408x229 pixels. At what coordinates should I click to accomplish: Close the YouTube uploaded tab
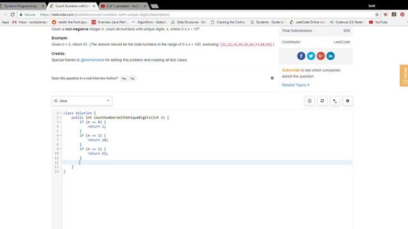(x=145, y=6)
